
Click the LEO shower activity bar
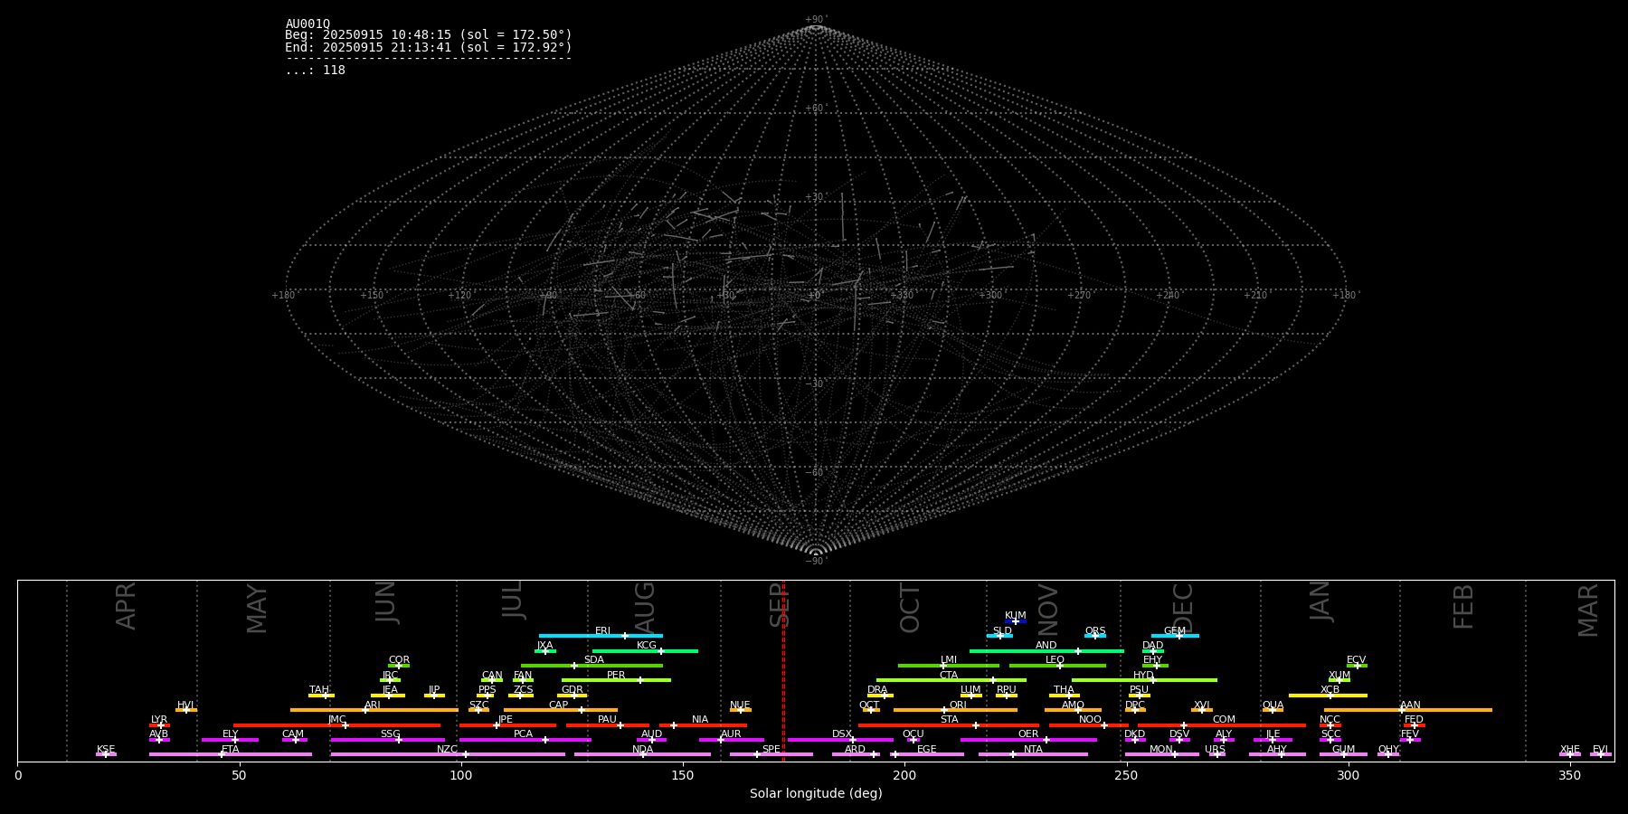click(1057, 666)
